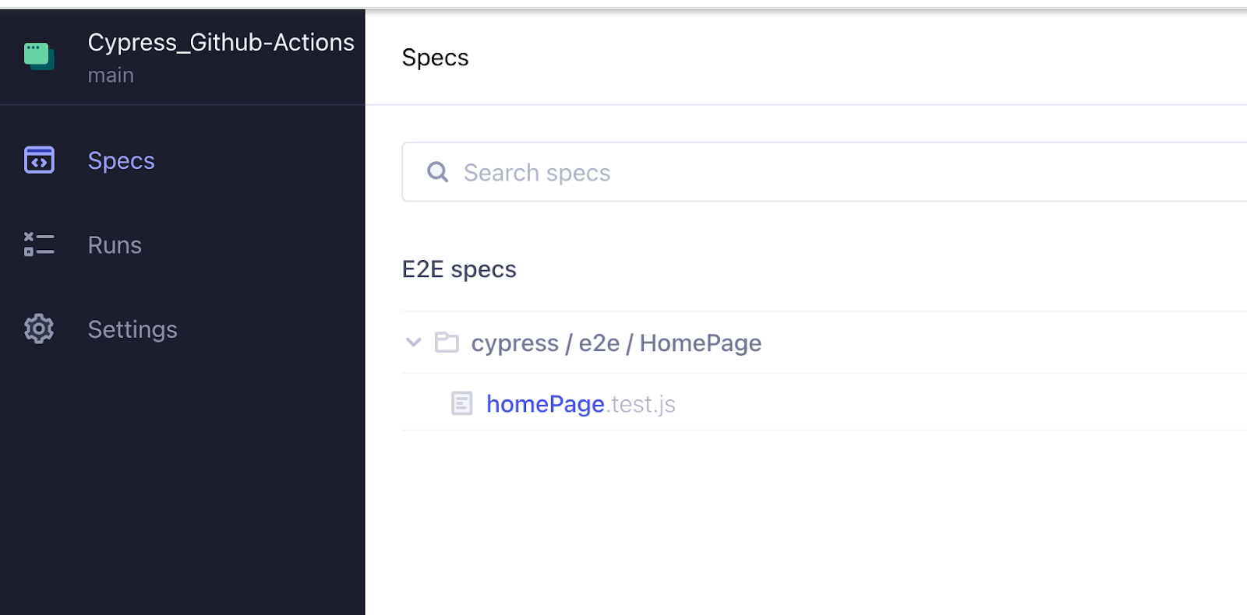Image resolution: width=1247 pixels, height=615 pixels.
Task: Select the Specs heading row
Action: click(x=434, y=57)
